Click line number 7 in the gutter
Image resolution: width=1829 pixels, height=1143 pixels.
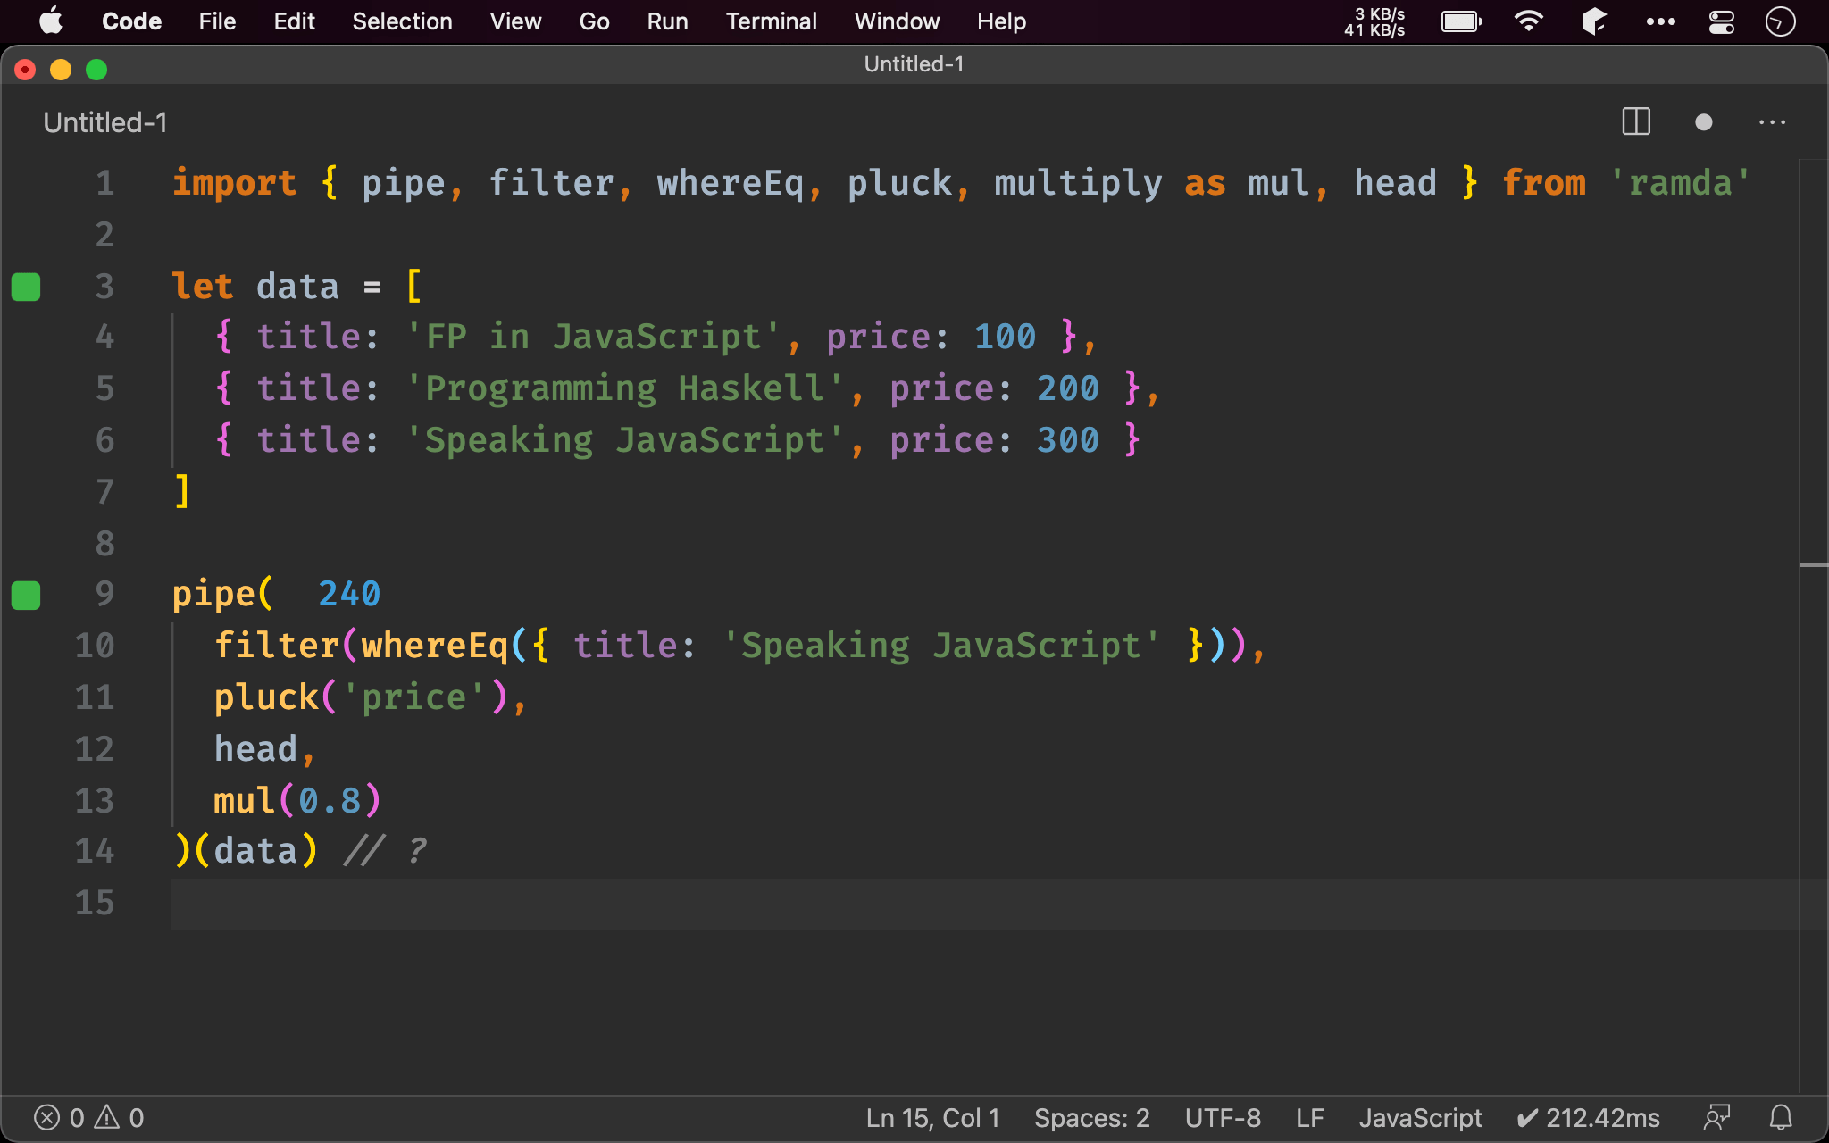[104, 491]
